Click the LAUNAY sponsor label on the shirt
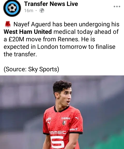The width and height of the screenshot is (124, 149). coord(66,118)
